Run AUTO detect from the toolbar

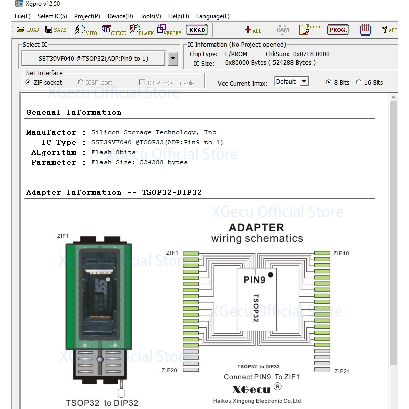[x=86, y=30]
